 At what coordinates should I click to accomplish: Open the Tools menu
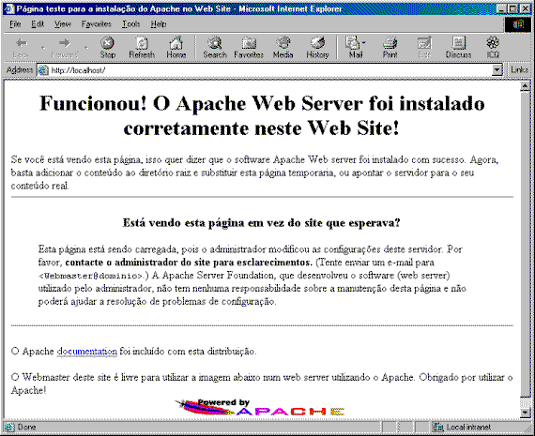[131, 24]
